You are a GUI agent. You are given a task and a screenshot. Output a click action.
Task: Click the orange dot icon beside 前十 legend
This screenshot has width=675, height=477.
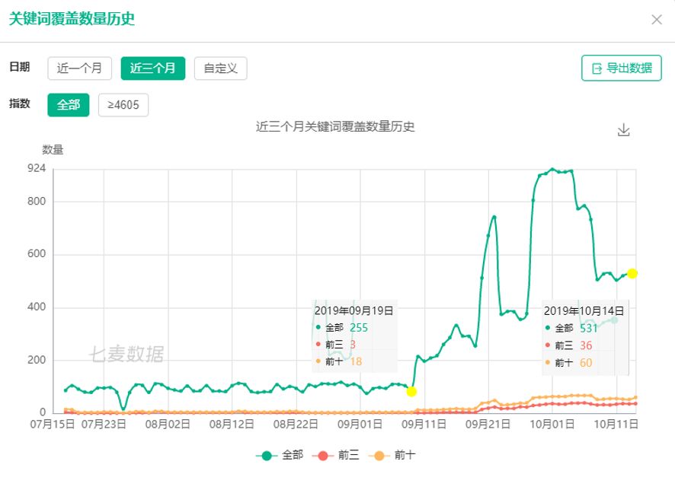pos(379,453)
